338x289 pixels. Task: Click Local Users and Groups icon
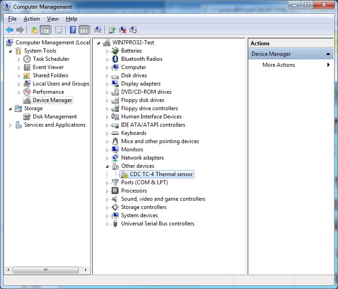(27, 84)
